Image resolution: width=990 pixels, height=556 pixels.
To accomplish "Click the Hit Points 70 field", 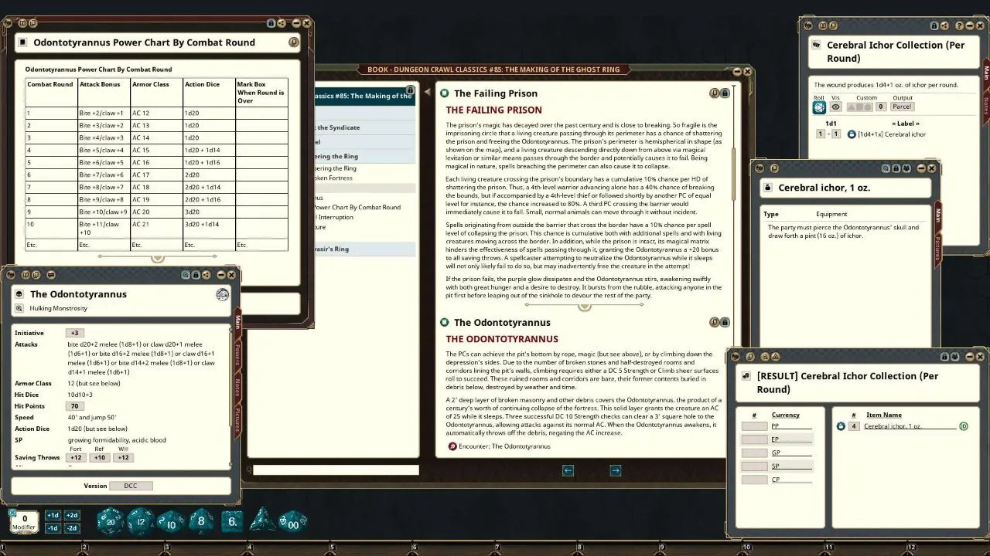I will [x=75, y=406].
